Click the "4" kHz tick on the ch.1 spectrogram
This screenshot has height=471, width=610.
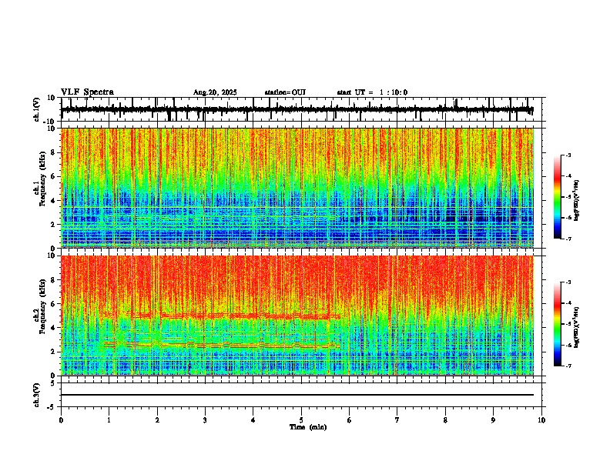54,201
